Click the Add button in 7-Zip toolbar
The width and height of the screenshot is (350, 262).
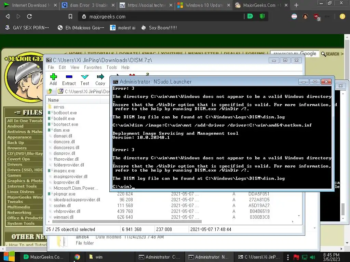53,79
